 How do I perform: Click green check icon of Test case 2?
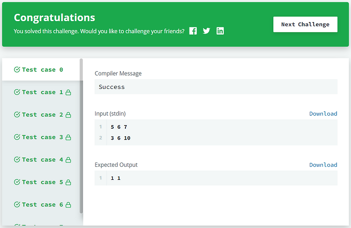point(17,114)
